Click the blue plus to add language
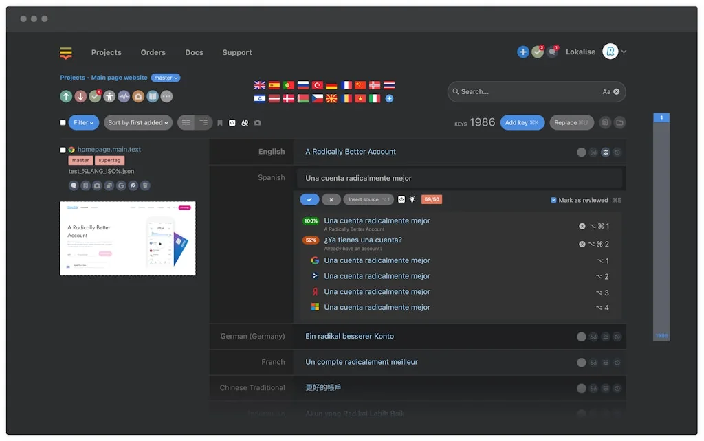Image resolution: width=704 pixels, height=441 pixels. click(x=389, y=99)
